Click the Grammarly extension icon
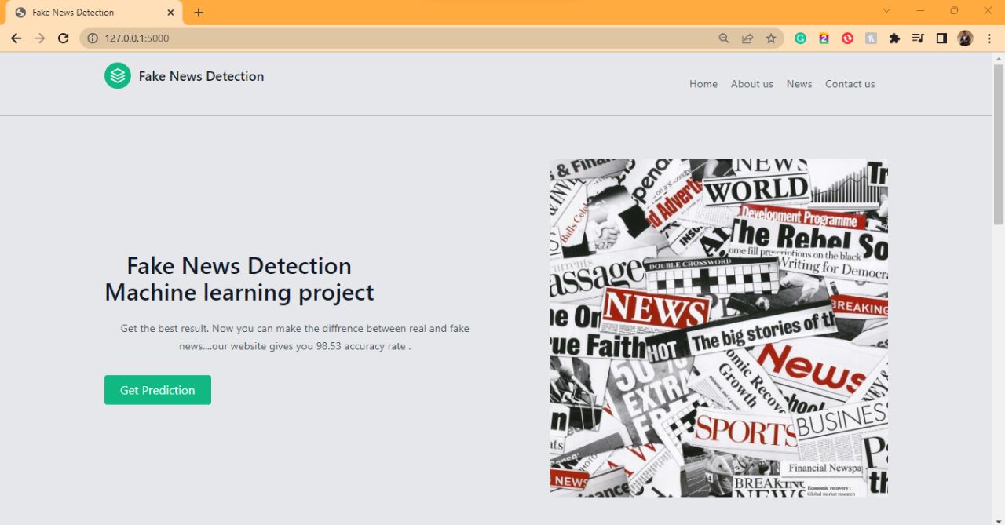The width and height of the screenshot is (1005, 525). [800, 38]
